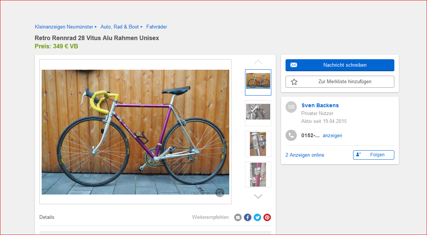This screenshot has width=427, height=235.
Task: Share listing on Facebook
Action: tap(248, 217)
